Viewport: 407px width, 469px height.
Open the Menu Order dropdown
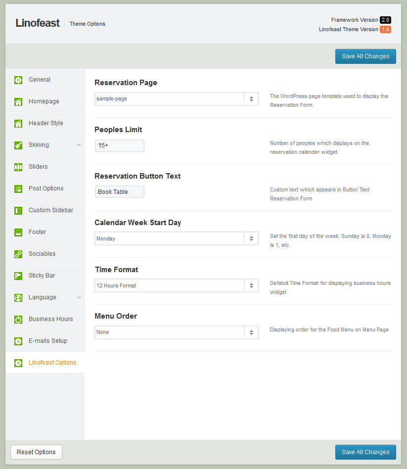[x=176, y=332]
